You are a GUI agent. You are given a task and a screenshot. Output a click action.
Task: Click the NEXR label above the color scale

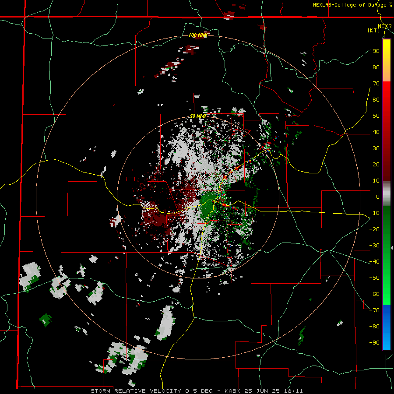click(x=385, y=26)
